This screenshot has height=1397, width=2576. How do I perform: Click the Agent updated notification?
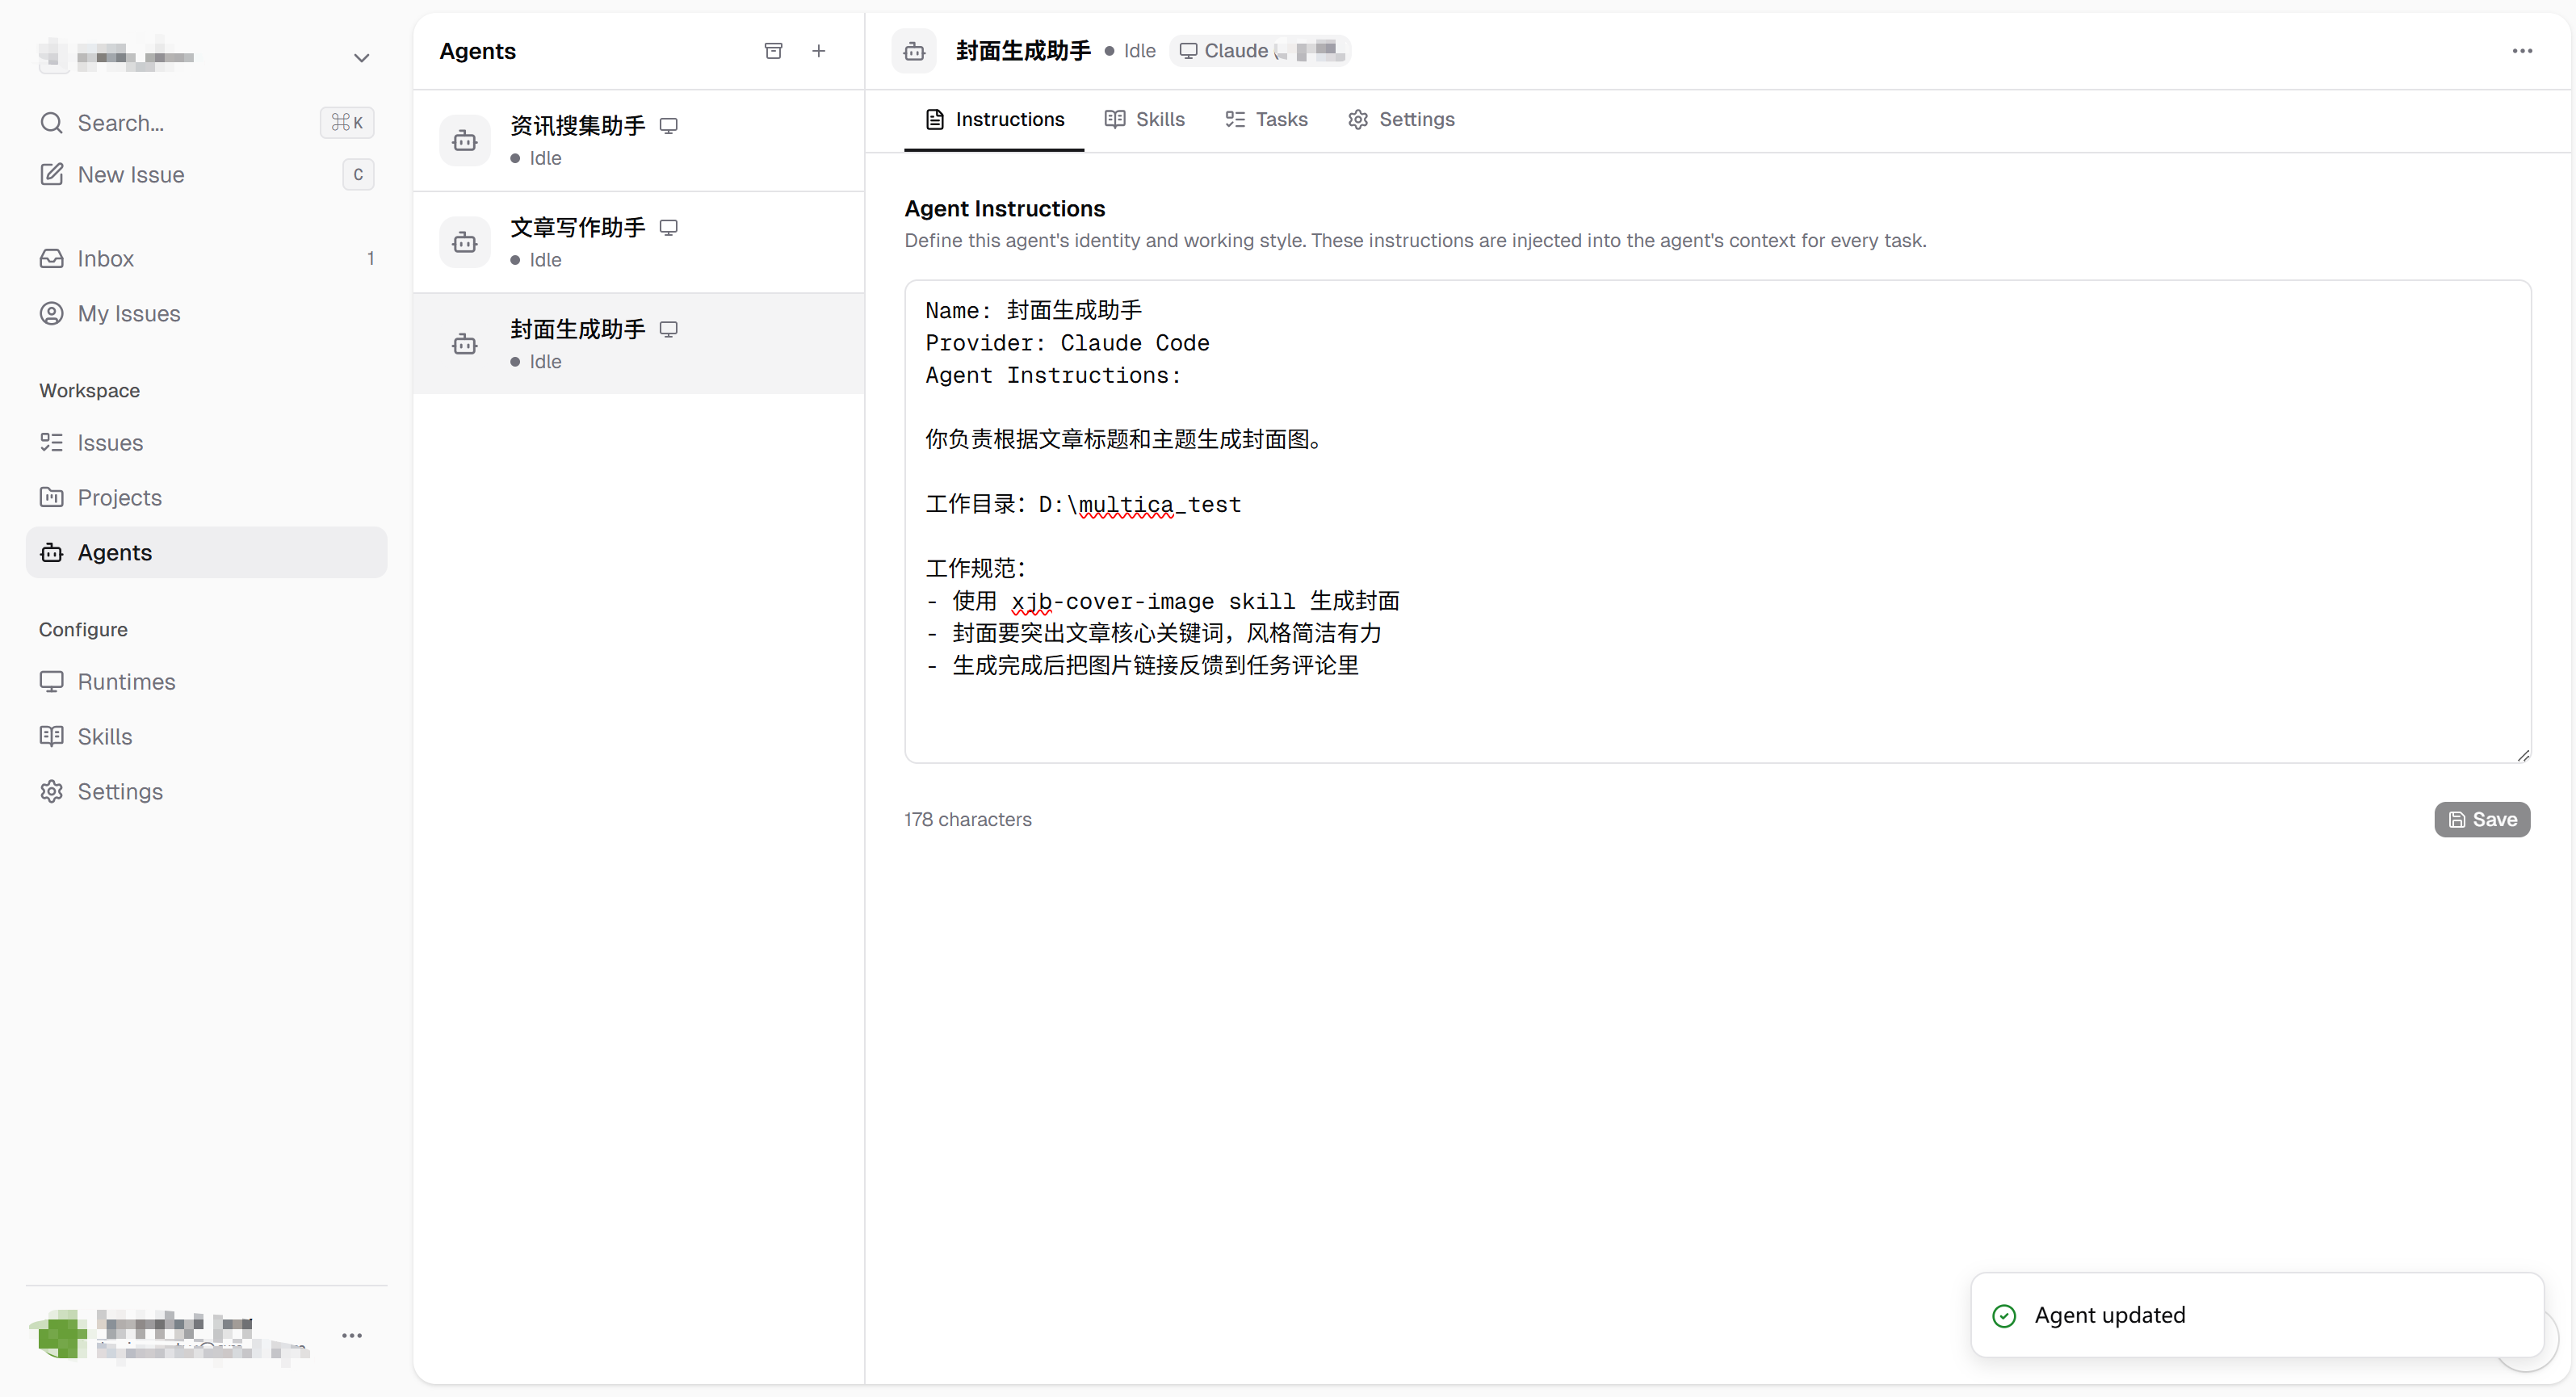click(2256, 1315)
